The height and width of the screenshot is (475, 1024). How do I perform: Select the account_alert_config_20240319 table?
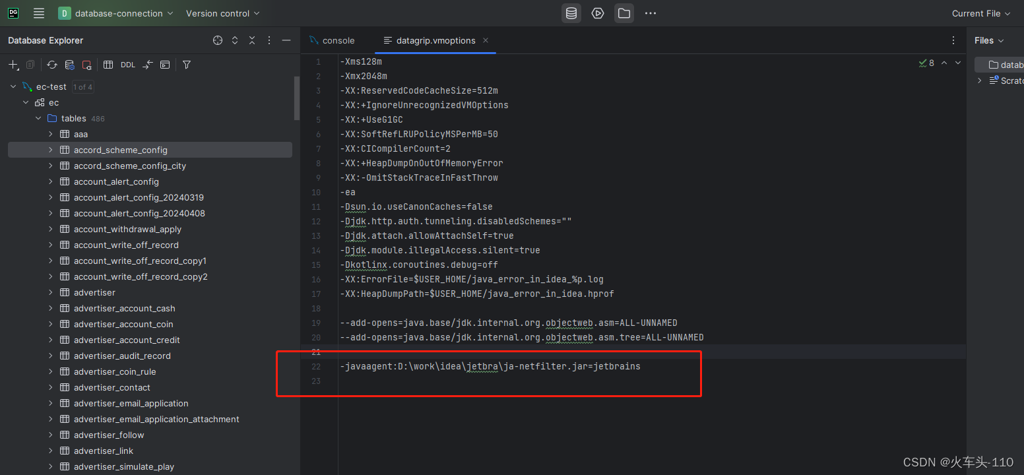(x=139, y=197)
